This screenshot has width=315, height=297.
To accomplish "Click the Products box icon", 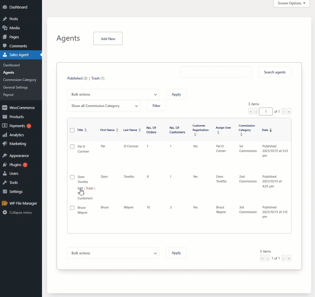I will click(x=5, y=117).
